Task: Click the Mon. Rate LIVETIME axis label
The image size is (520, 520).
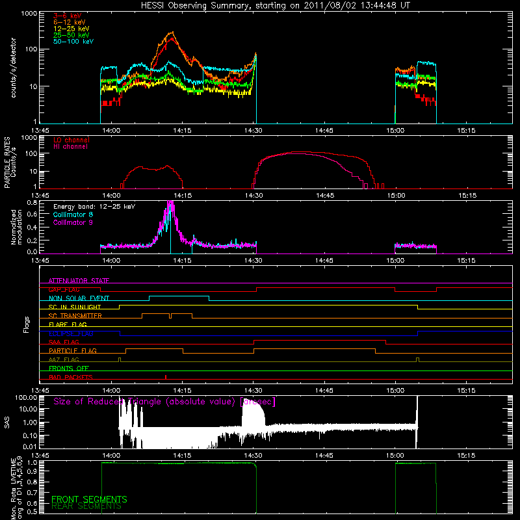Action: 17,487
